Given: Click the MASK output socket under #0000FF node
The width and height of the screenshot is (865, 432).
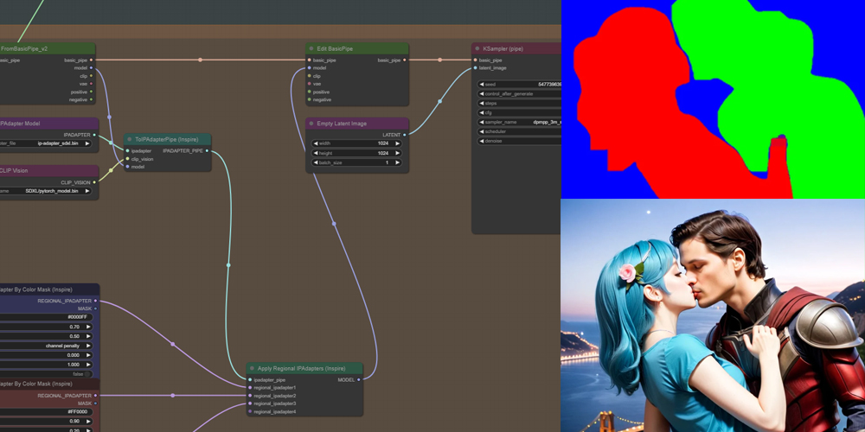Looking at the screenshot, I should click(95, 308).
